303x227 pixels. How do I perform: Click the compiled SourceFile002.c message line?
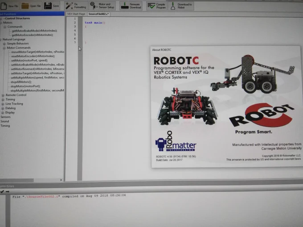[69, 196]
